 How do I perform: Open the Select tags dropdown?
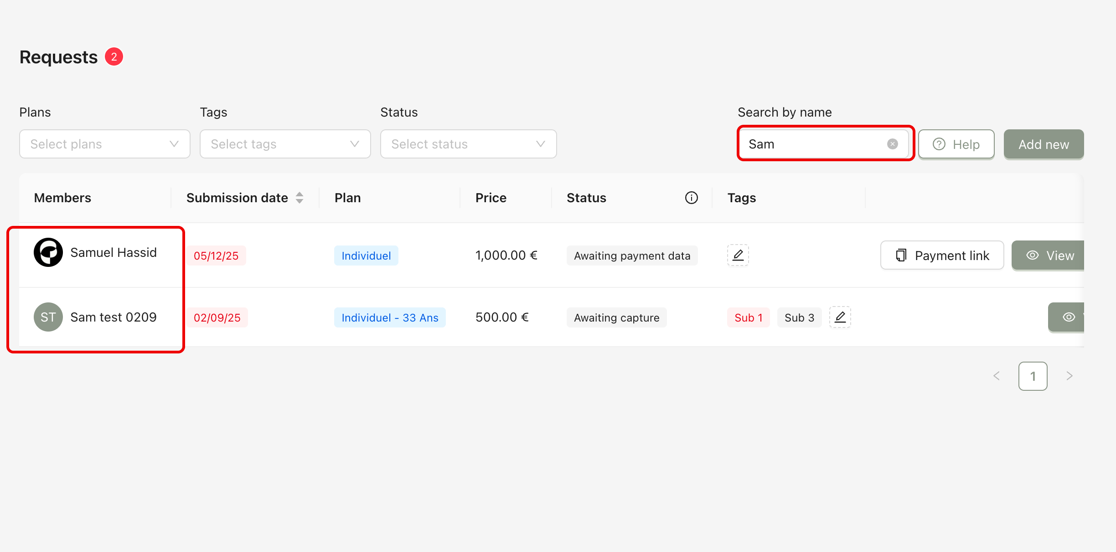point(285,144)
